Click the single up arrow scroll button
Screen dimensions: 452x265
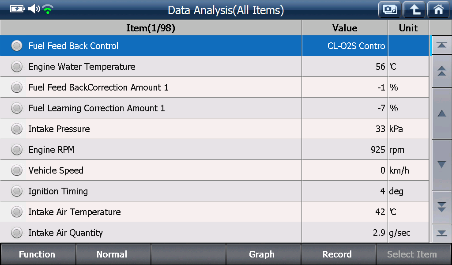coord(441,114)
